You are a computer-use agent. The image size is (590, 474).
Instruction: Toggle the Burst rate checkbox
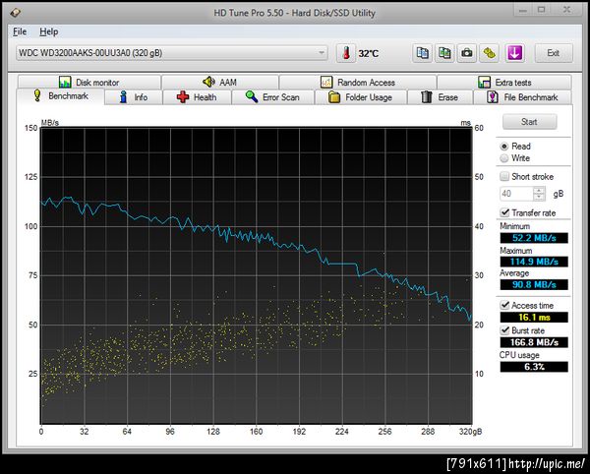(x=504, y=330)
